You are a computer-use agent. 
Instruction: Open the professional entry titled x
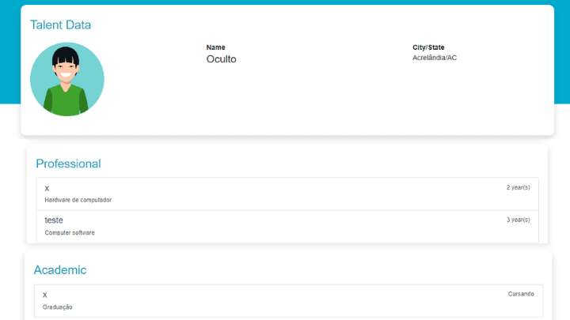47,188
